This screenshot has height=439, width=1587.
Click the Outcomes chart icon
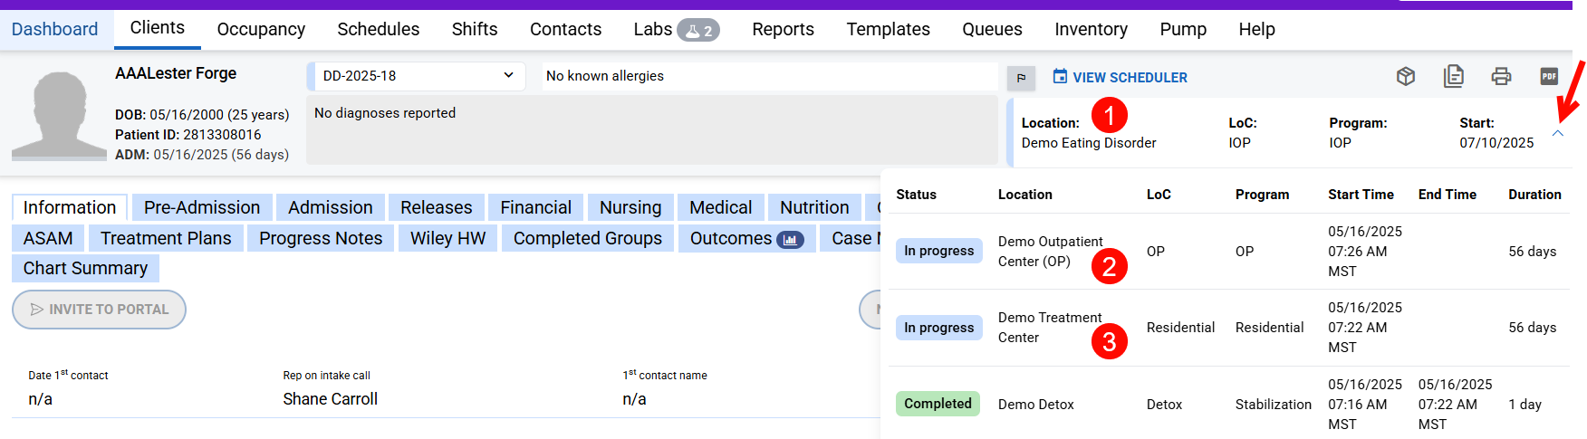[x=790, y=240]
